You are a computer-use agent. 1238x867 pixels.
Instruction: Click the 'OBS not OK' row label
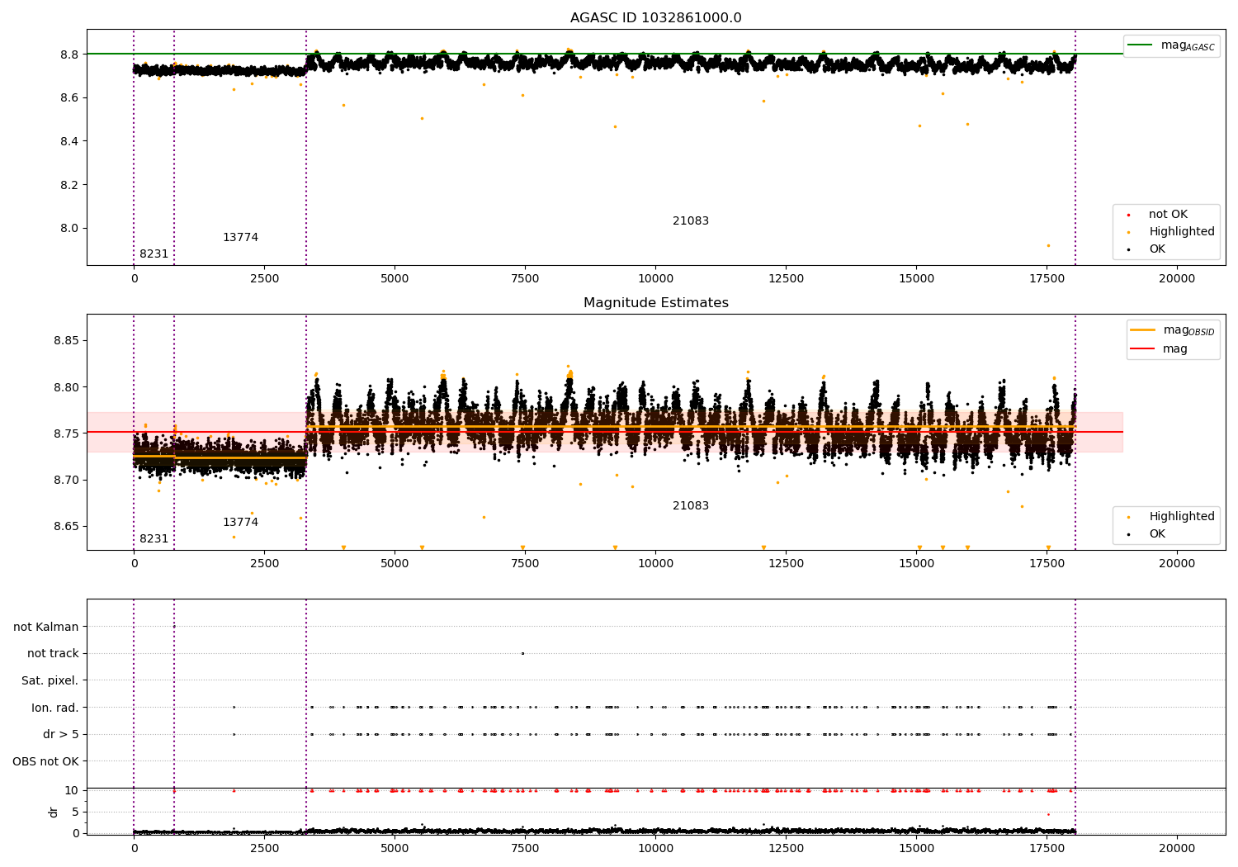(x=45, y=762)
